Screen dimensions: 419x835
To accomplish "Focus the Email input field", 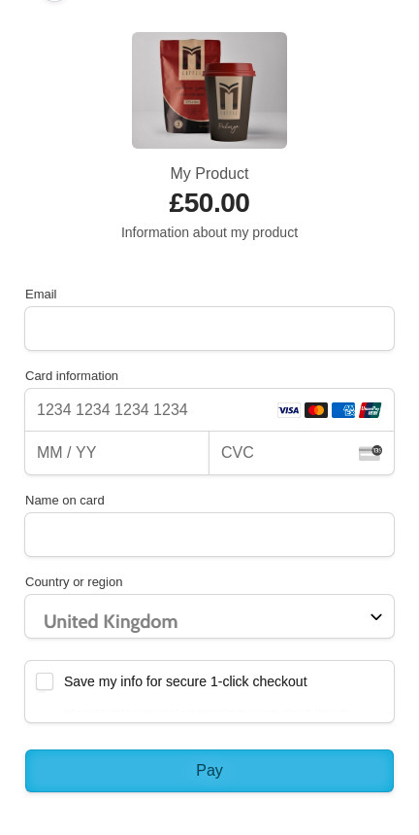I will (x=209, y=329).
